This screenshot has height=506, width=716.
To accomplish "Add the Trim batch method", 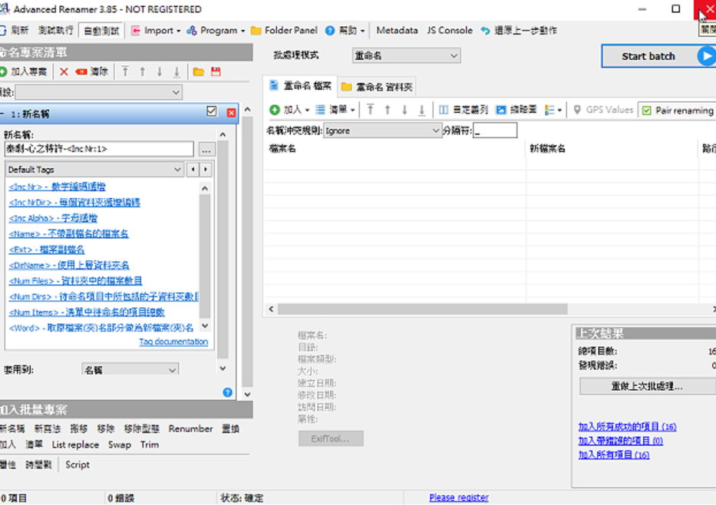I will tap(150, 445).
